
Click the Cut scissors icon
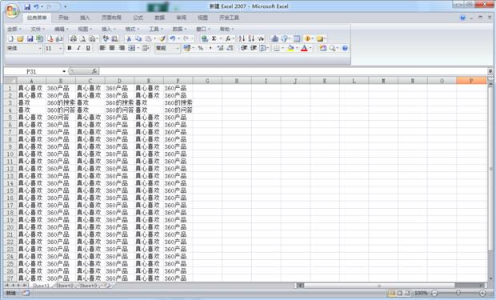[x=129, y=38]
